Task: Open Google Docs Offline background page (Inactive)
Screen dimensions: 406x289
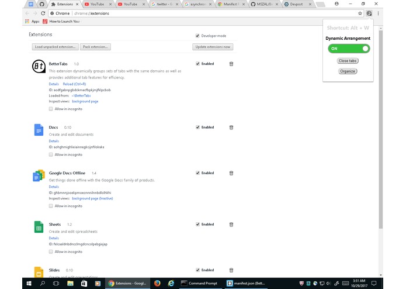Action: (92, 198)
